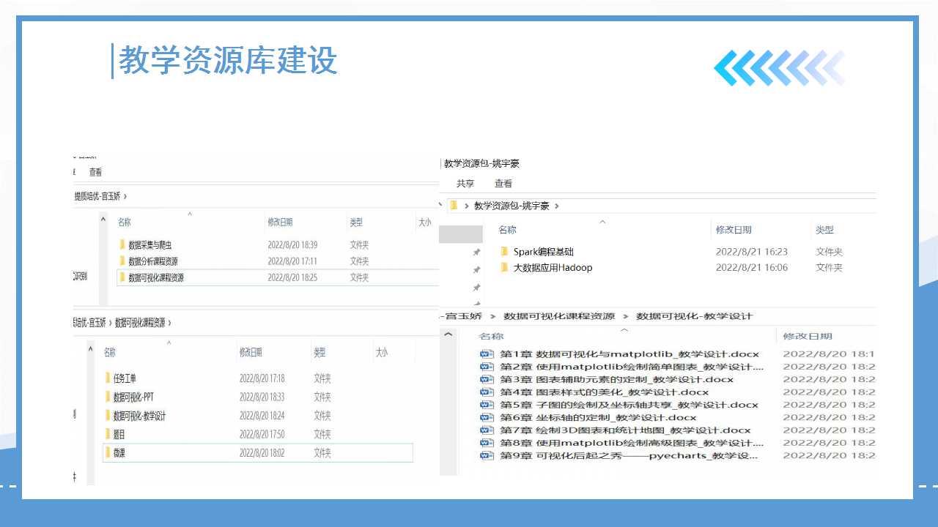
Task: Click the 数据可视化-PPT folder icon
Action: (x=108, y=397)
